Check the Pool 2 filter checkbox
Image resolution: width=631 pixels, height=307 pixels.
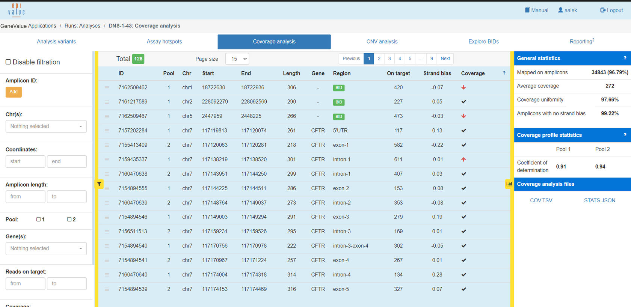pos(69,219)
